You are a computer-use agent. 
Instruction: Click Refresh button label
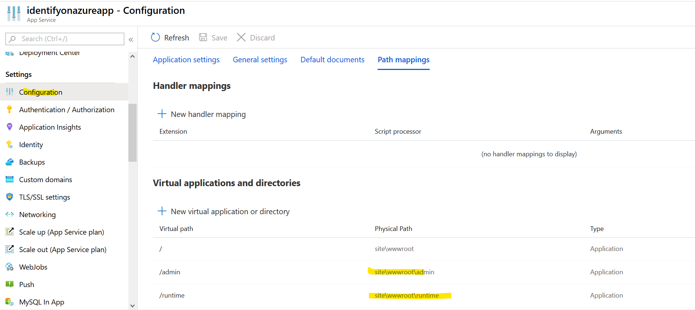tap(177, 38)
